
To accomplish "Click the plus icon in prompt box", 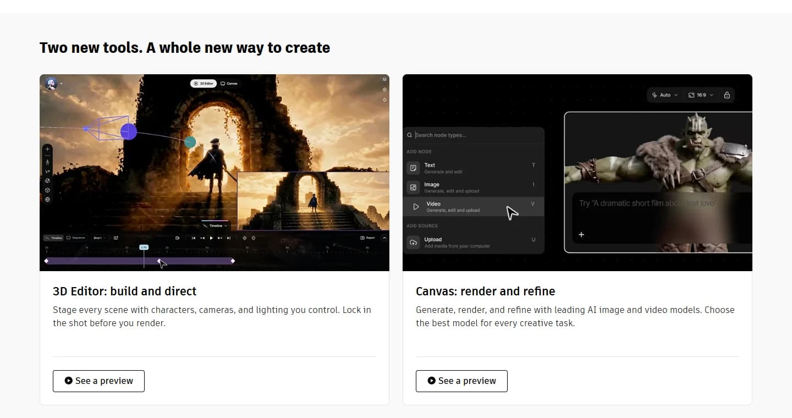I will coord(581,235).
